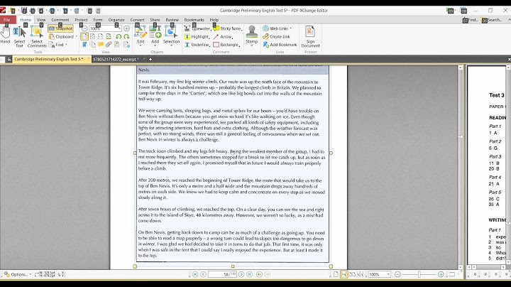Rotate view counter-clockwise with green arrow
The image size is (511, 287).
tap(119, 36)
